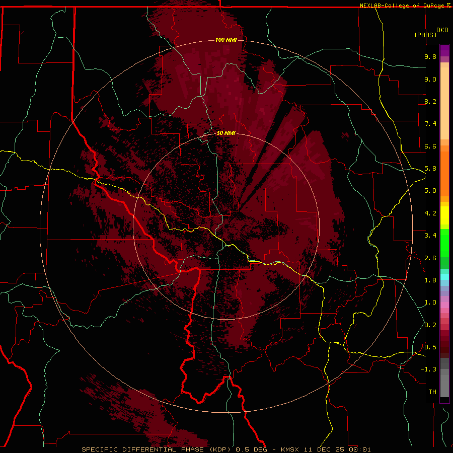The height and width of the screenshot is (453, 453).
Task: Click the yellow segment of the color bar
Action: [444, 215]
